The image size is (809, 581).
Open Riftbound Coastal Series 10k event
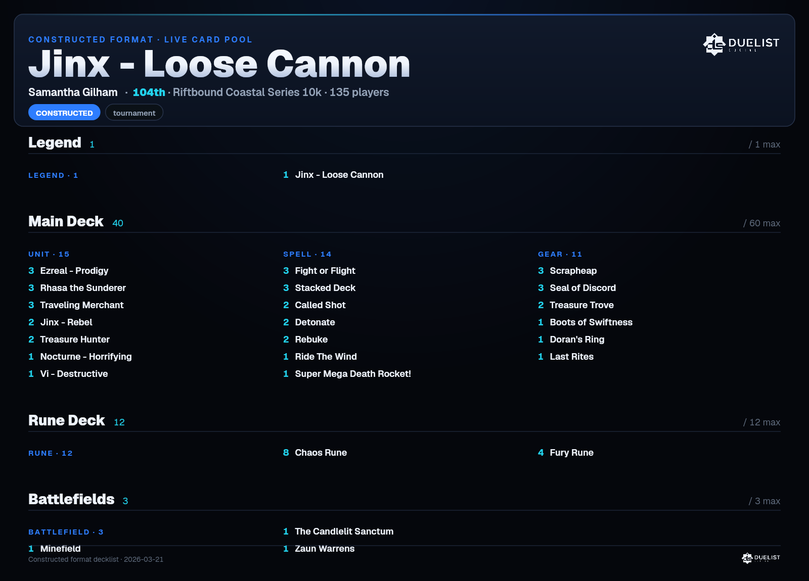247,92
